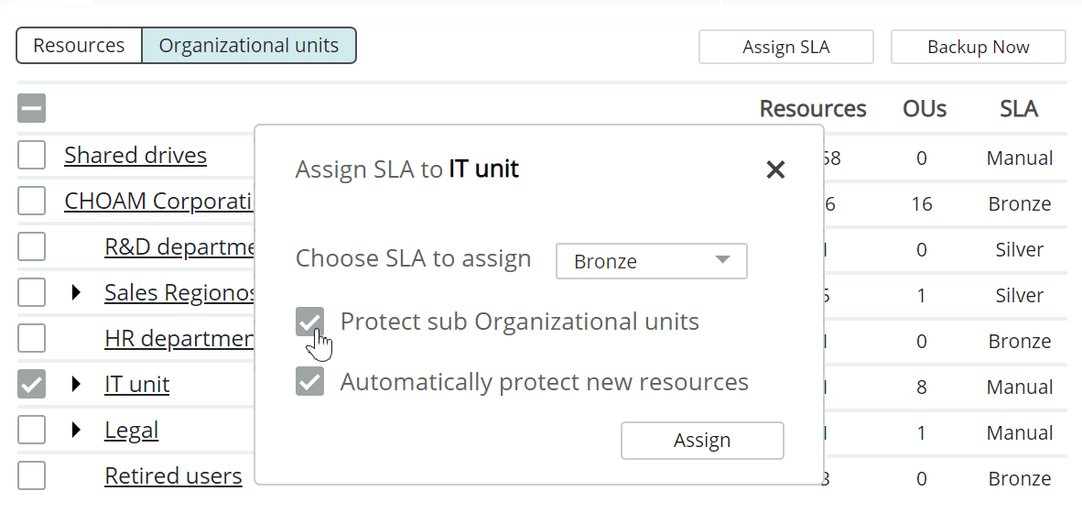Toggle the select-all checkbox in header
The width and height of the screenshot is (1082, 513).
(31, 109)
